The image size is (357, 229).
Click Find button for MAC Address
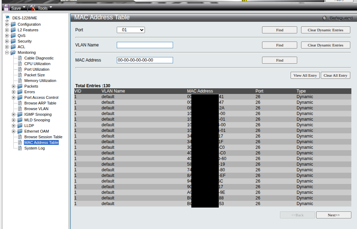(x=280, y=60)
